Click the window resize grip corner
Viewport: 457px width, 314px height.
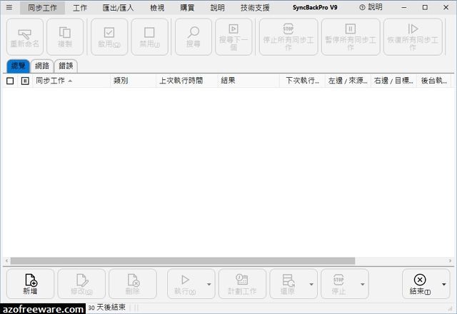click(451, 308)
